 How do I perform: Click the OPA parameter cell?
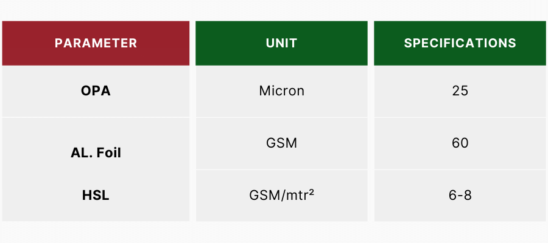pos(96,91)
